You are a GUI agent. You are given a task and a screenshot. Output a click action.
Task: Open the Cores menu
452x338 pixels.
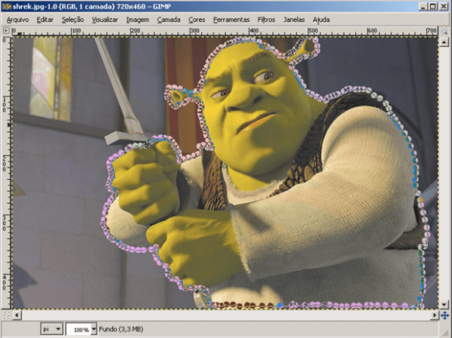tap(197, 20)
